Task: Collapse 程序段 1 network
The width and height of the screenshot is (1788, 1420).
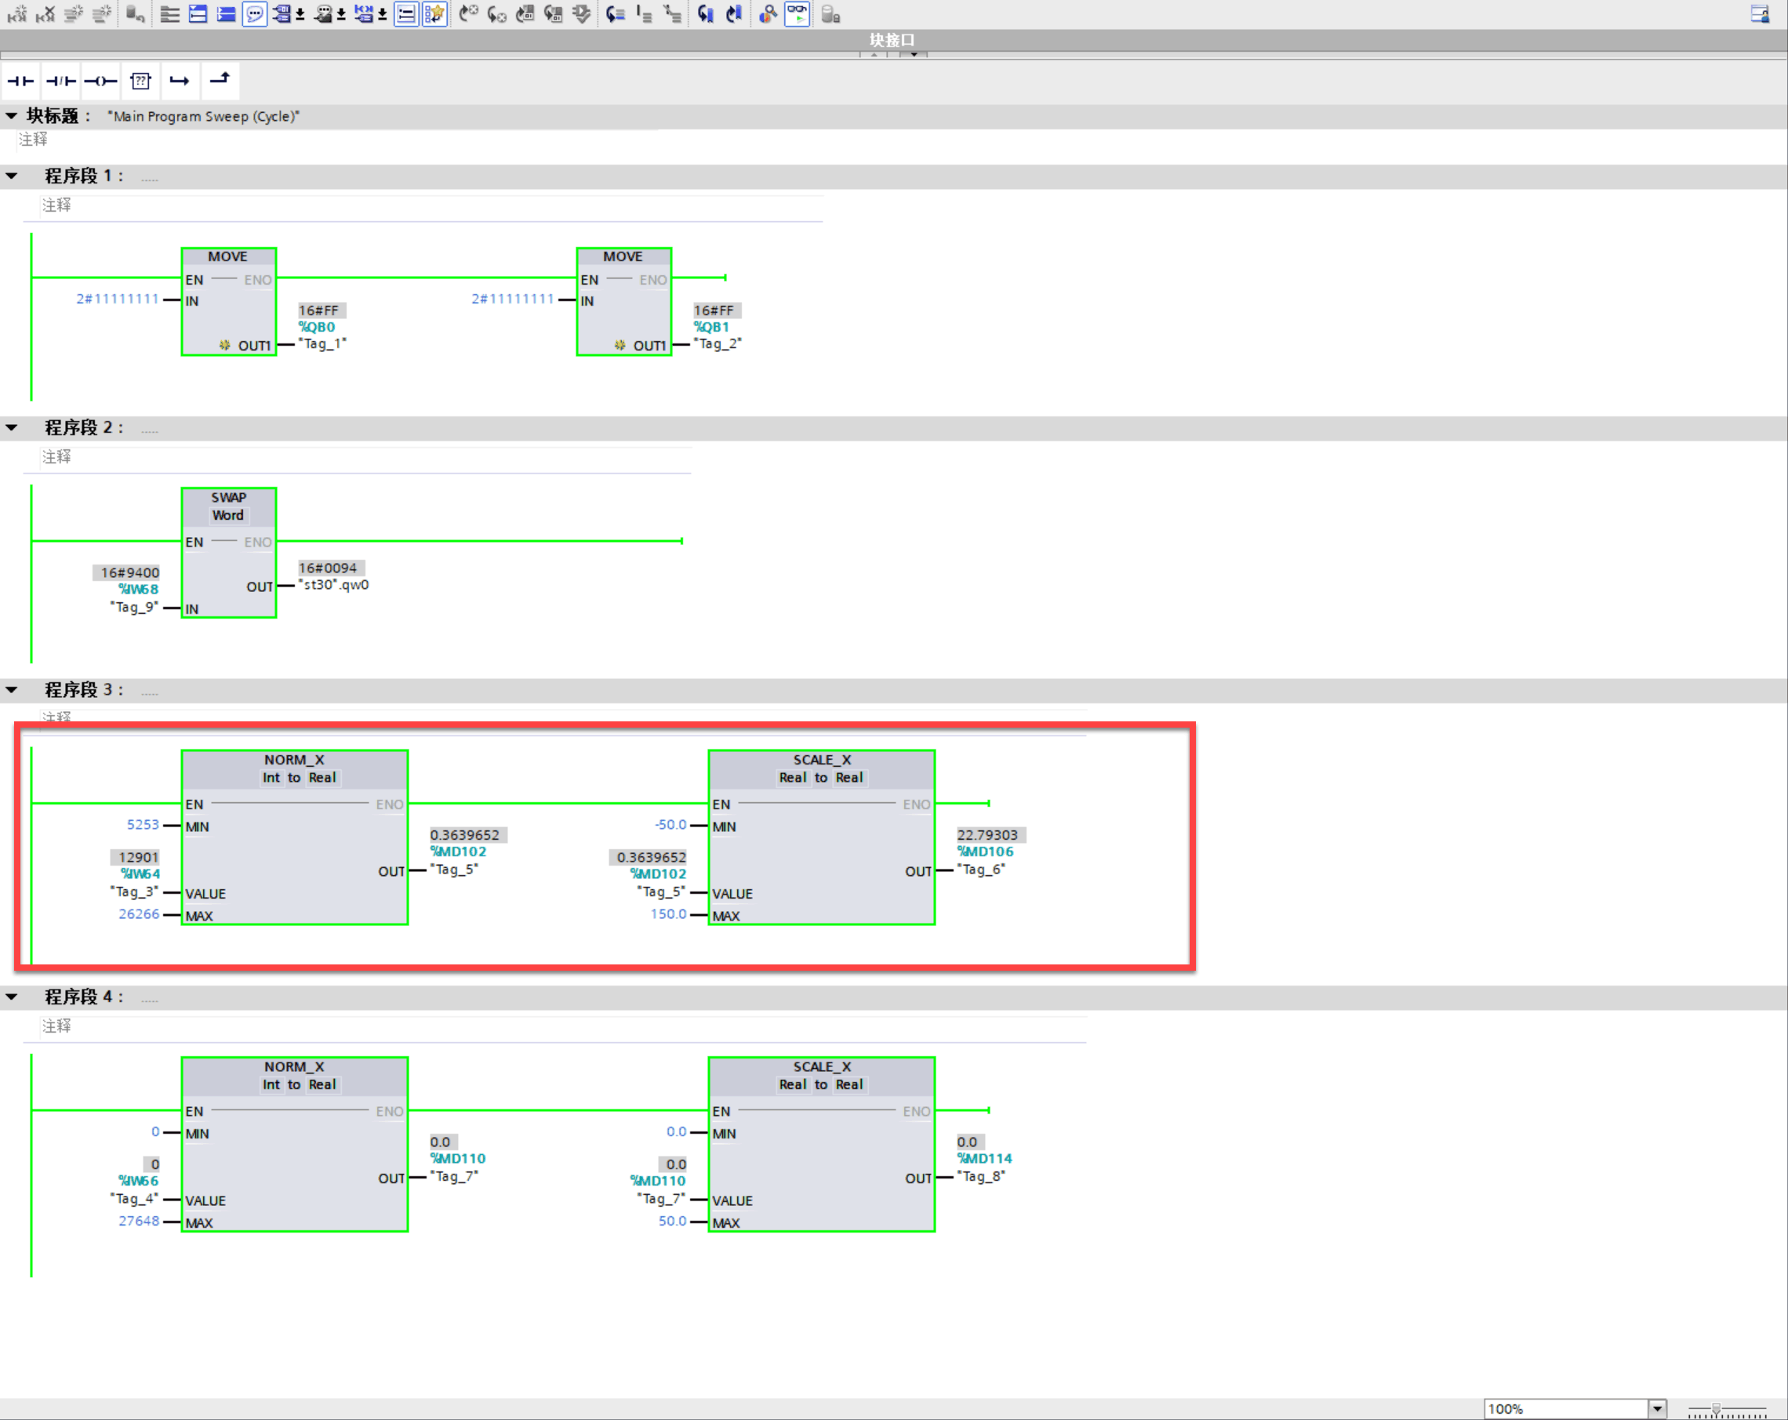Action: click(x=12, y=176)
